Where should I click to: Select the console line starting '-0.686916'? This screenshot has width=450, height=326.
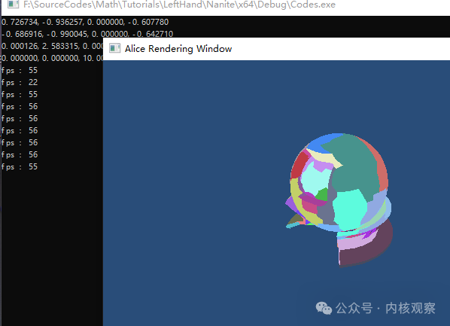pyautogui.click(x=87, y=34)
